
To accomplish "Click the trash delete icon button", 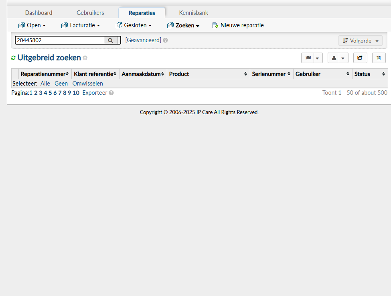I will [379, 58].
